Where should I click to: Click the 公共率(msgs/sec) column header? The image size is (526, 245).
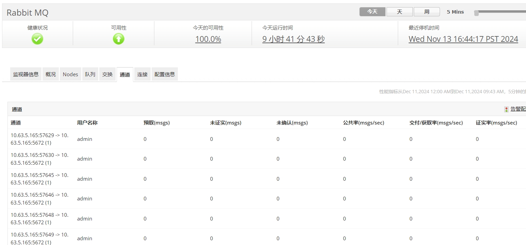coord(363,123)
